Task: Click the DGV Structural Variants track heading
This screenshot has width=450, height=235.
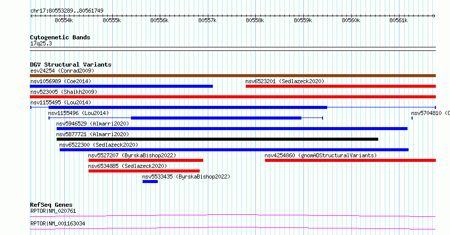Action: 71,65
